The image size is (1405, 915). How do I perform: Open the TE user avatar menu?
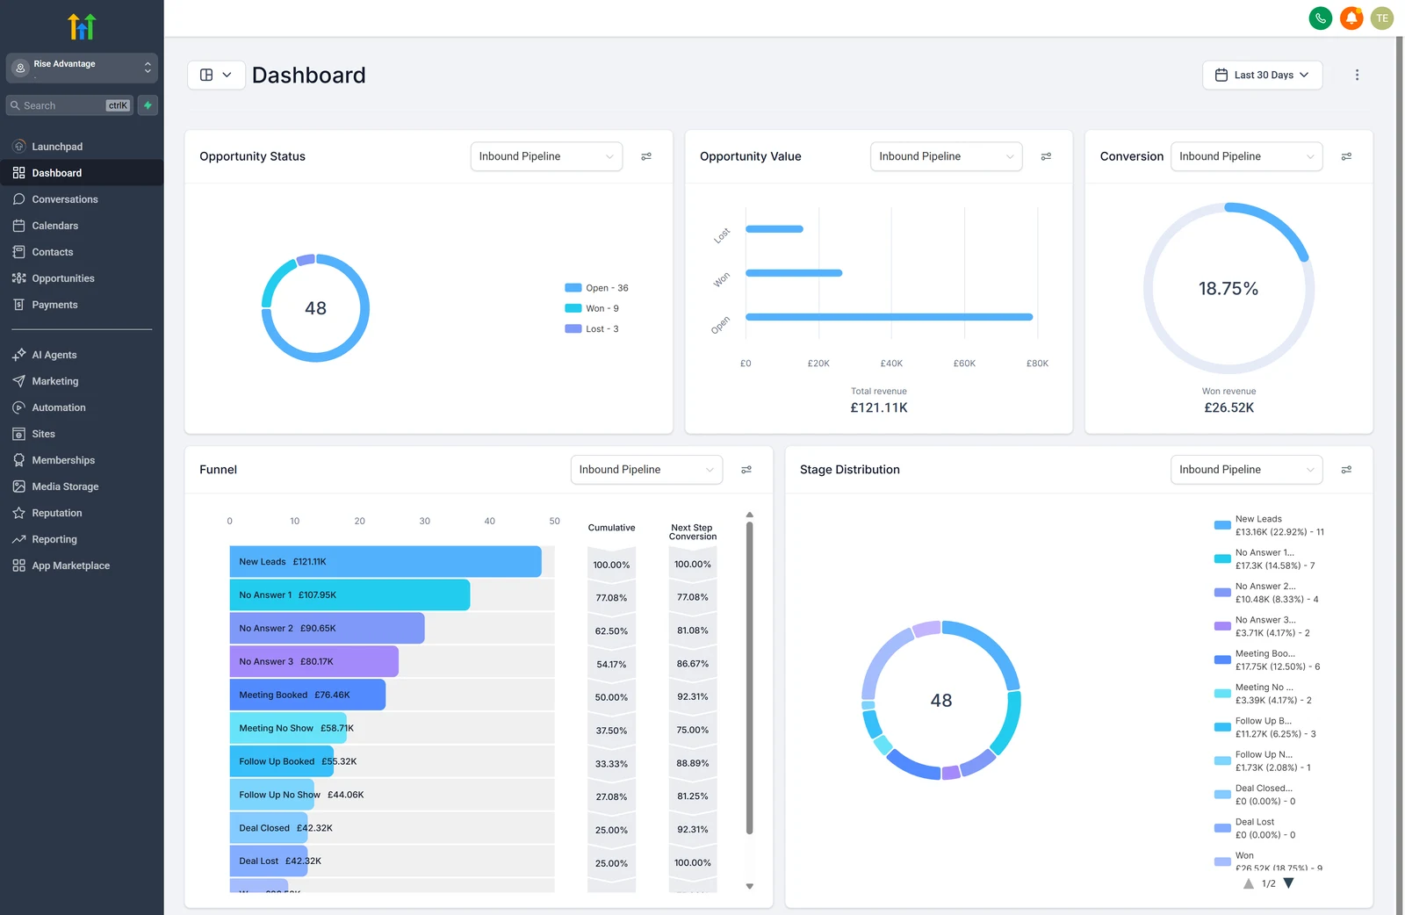click(x=1382, y=18)
